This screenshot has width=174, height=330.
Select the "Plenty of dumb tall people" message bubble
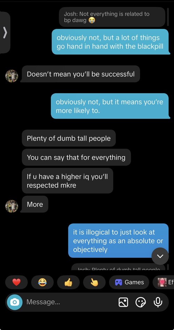tap(69, 138)
